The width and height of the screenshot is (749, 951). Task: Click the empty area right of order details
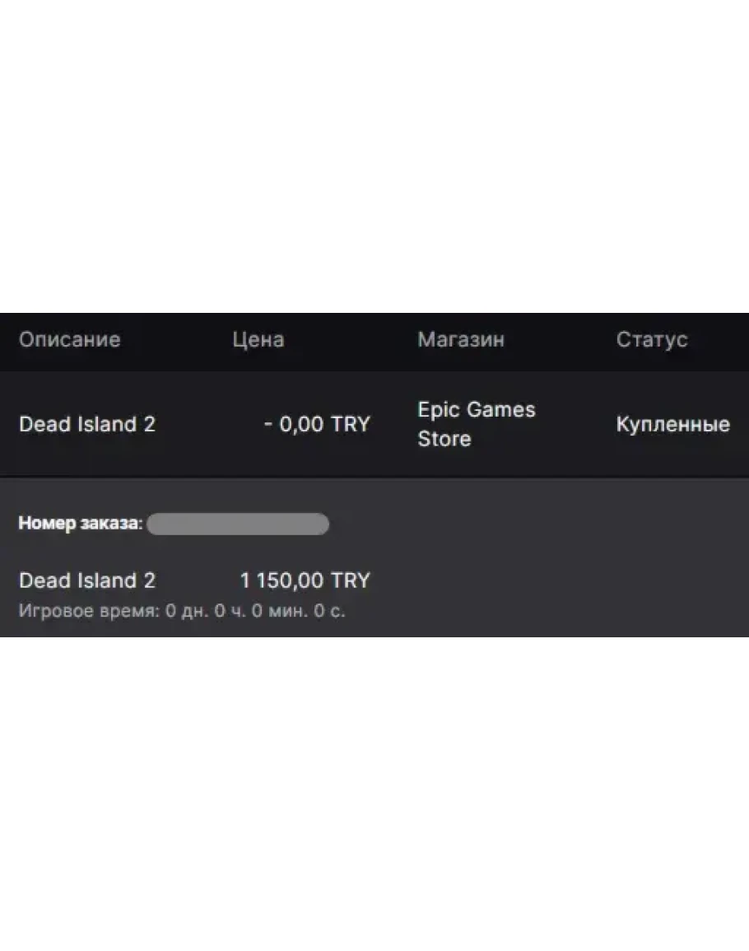point(560,568)
